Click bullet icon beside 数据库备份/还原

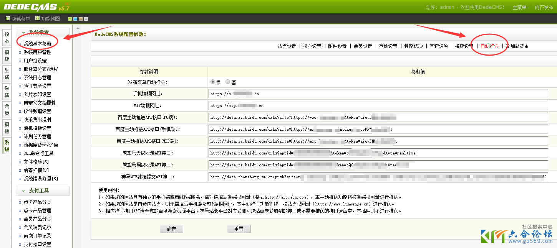[20, 145]
